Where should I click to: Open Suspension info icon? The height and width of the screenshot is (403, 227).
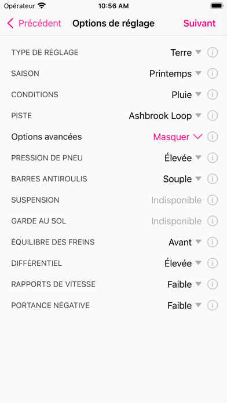(213, 200)
